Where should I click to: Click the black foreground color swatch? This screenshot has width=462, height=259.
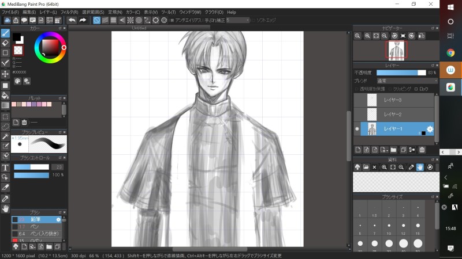click(x=17, y=37)
